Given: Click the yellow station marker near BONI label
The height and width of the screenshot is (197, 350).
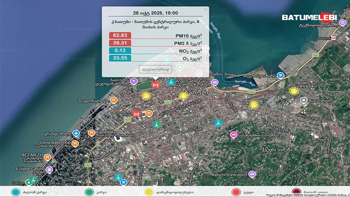Looking at the screenshot, I should [x=254, y=105].
